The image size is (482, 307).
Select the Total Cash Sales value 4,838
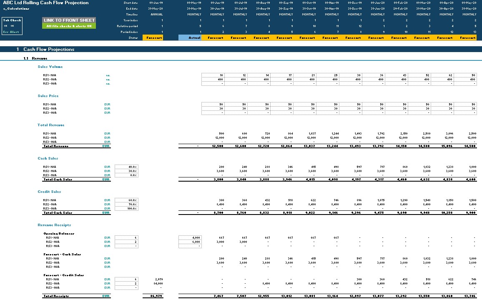coord(448,179)
